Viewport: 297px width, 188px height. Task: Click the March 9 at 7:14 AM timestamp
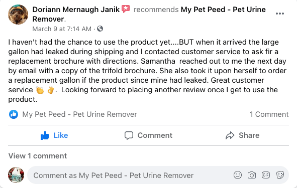click(62, 29)
